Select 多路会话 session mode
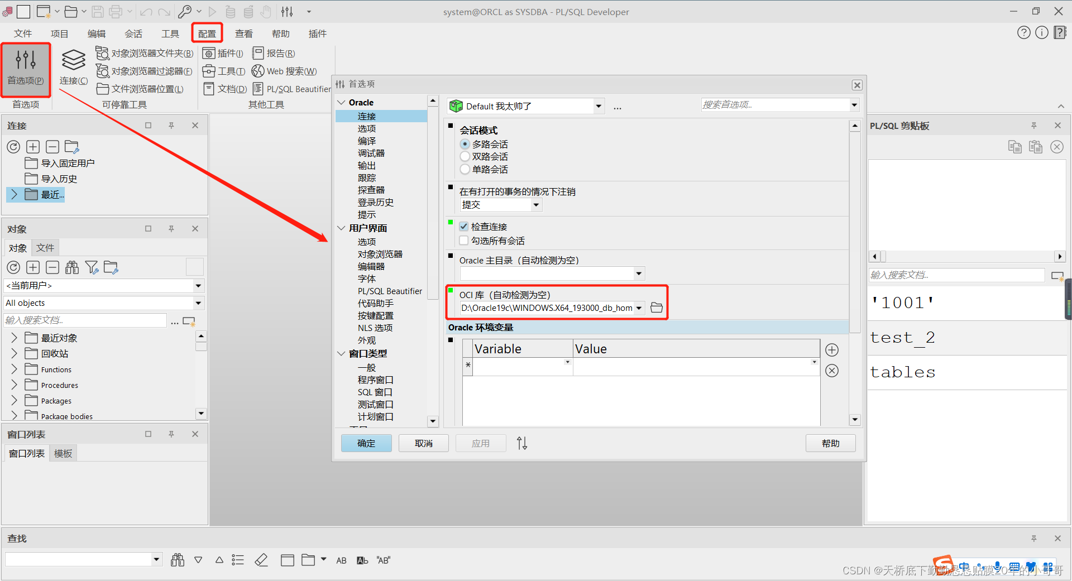 pos(465,144)
